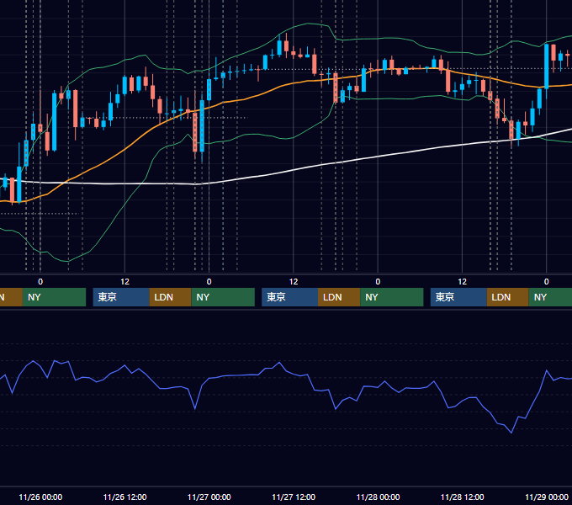Viewport: 572px width, 505px height.
Task: Select the NY session bar starting near 11/28 00:00
Action: coord(392,297)
